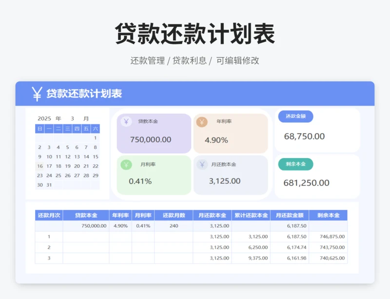Viewport: 390px width, 299px height.
Task: Select calendar day 16
Action: coord(40,166)
